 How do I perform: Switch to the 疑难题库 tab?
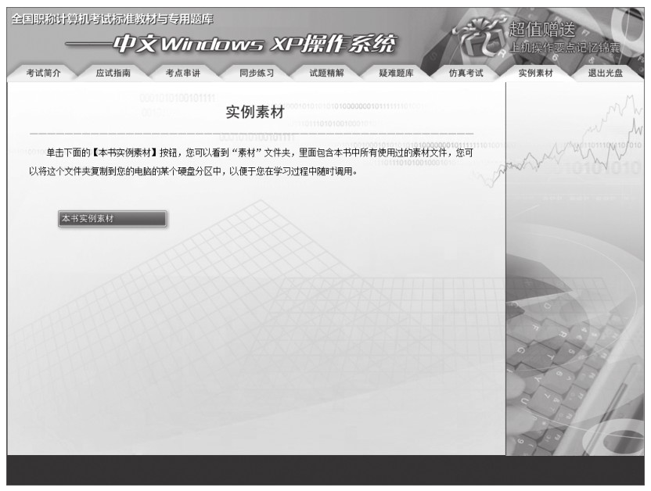coord(396,73)
